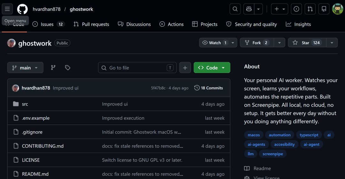Expand the Copilot dropdown arrow
This screenshot has height=179, width=345.
point(258,9)
